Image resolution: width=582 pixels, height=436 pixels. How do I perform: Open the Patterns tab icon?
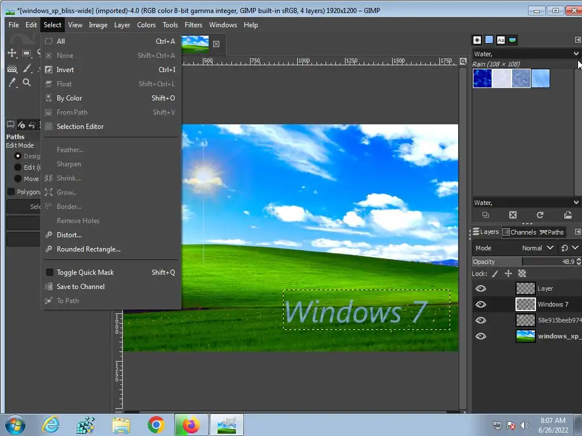[489, 40]
